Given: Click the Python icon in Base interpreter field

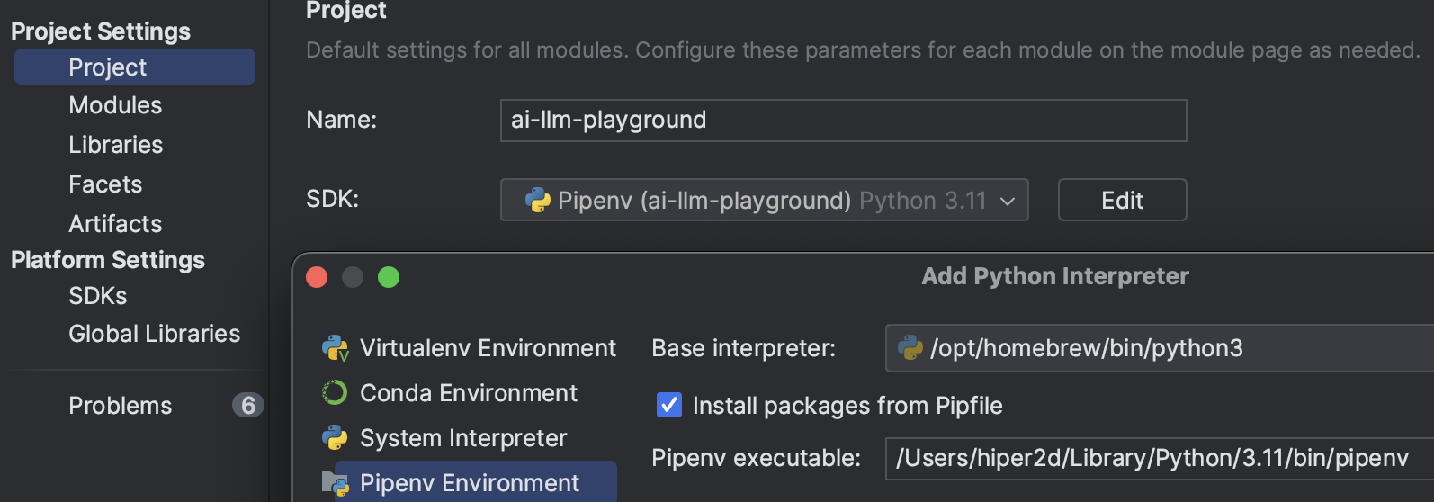Looking at the screenshot, I should pos(910,348).
